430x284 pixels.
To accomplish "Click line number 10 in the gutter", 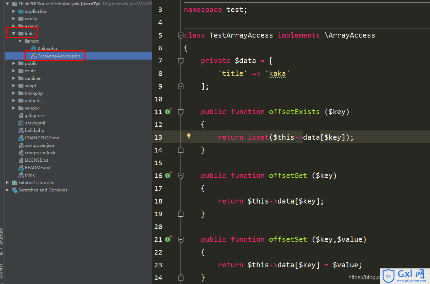I will pos(158,99).
